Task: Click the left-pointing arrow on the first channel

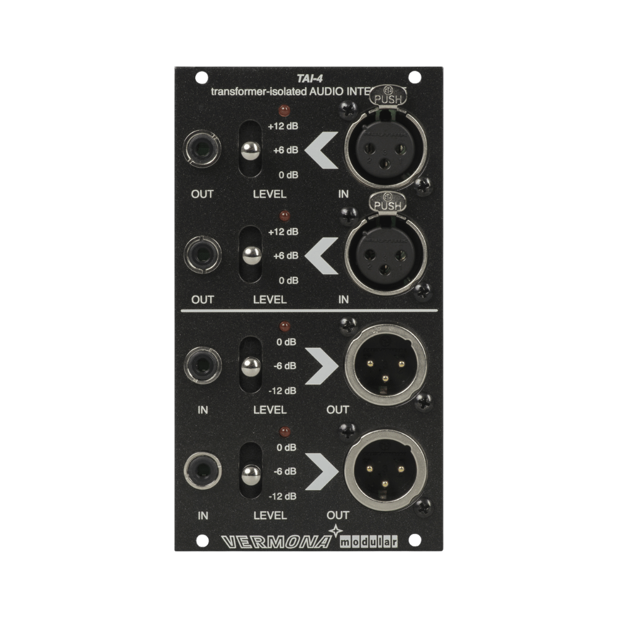Action: coord(323,151)
